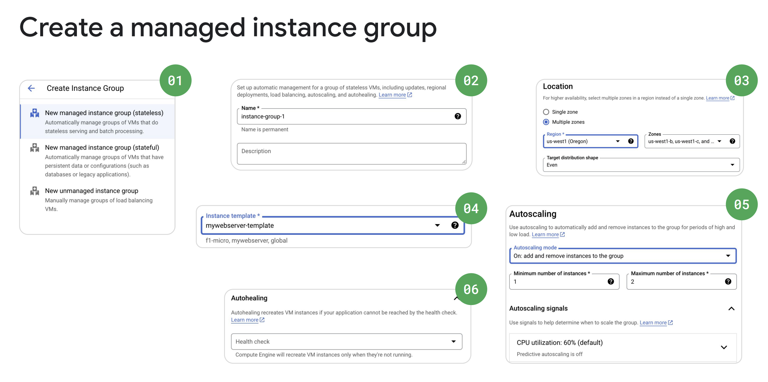Click the help icon beside Region dropdown
The width and height of the screenshot is (768, 382).
click(631, 141)
